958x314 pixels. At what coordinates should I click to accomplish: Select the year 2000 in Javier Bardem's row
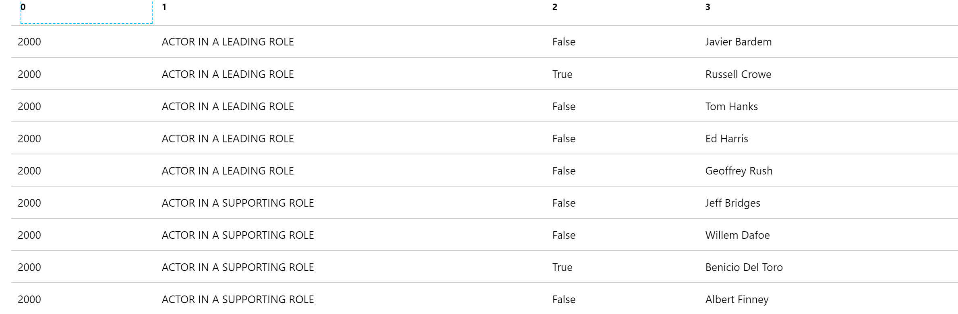(x=29, y=42)
